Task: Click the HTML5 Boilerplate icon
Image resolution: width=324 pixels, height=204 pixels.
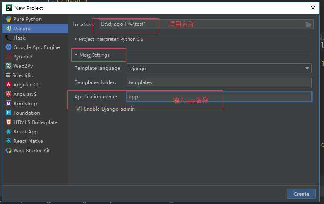Action: (x=9, y=122)
